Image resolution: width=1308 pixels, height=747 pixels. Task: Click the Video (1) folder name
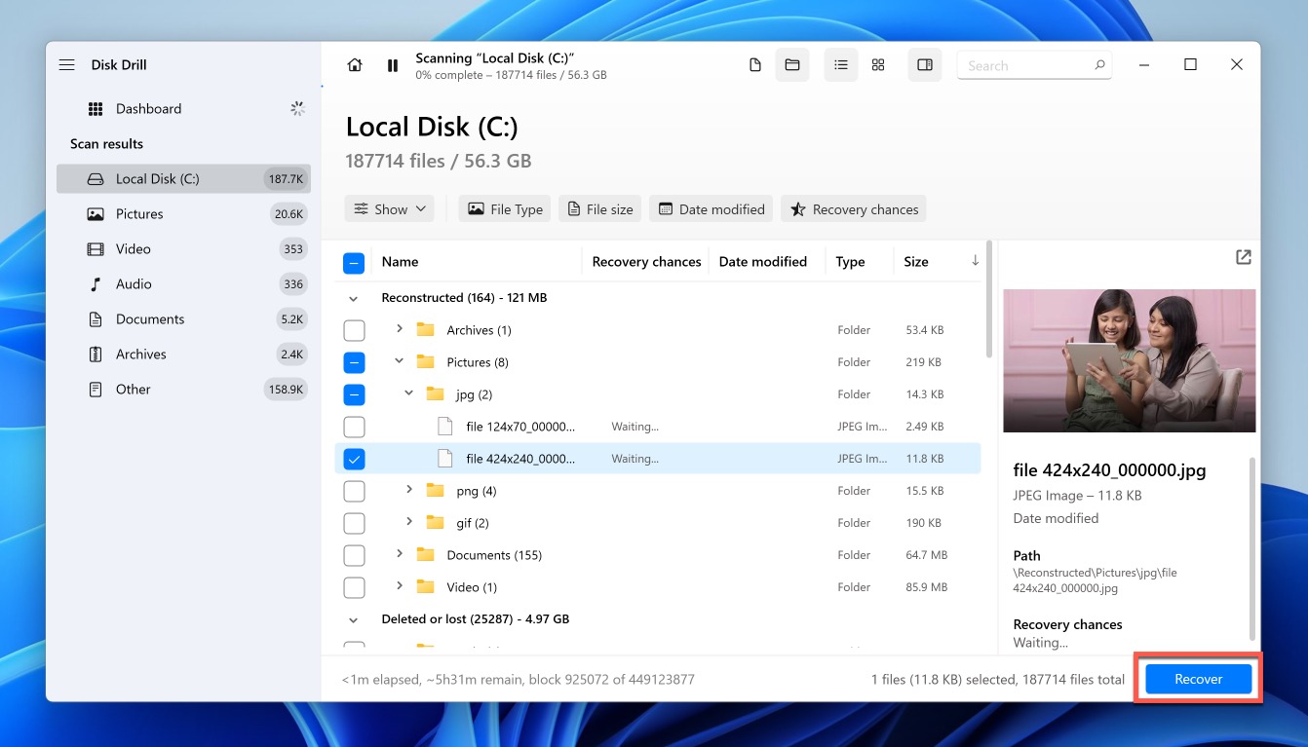pos(472,587)
